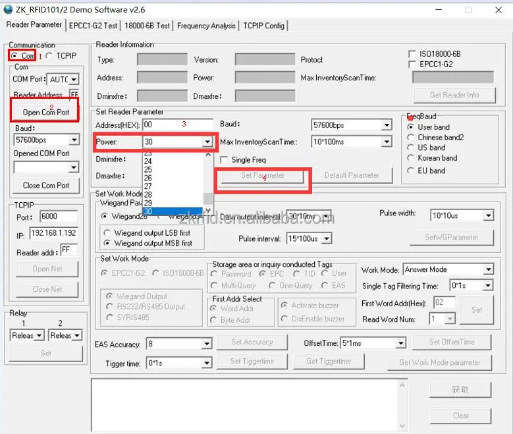This screenshot has height=434, width=513.
Task: Pick power value 27 from the list
Action: point(148,186)
